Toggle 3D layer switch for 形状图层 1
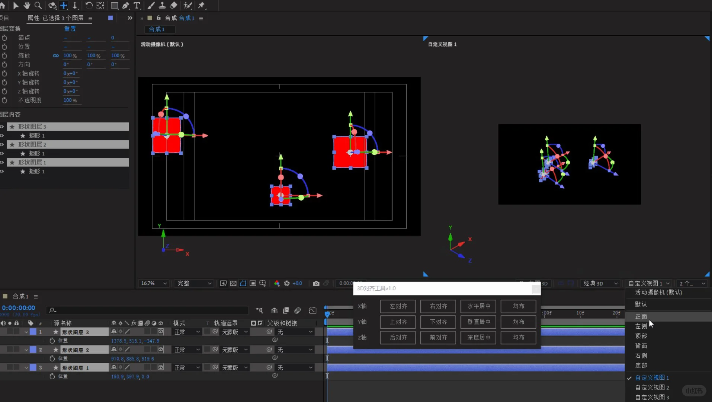The height and width of the screenshot is (402, 712). point(161,367)
